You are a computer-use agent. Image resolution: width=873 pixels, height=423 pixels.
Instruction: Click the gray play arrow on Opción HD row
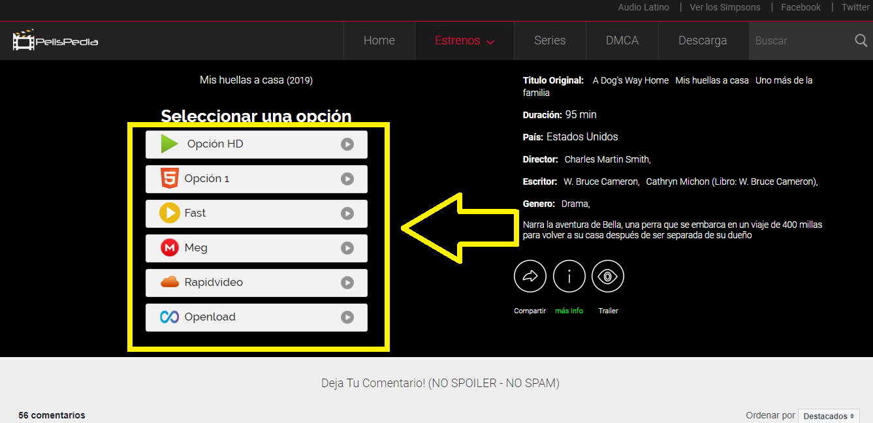coord(347,144)
